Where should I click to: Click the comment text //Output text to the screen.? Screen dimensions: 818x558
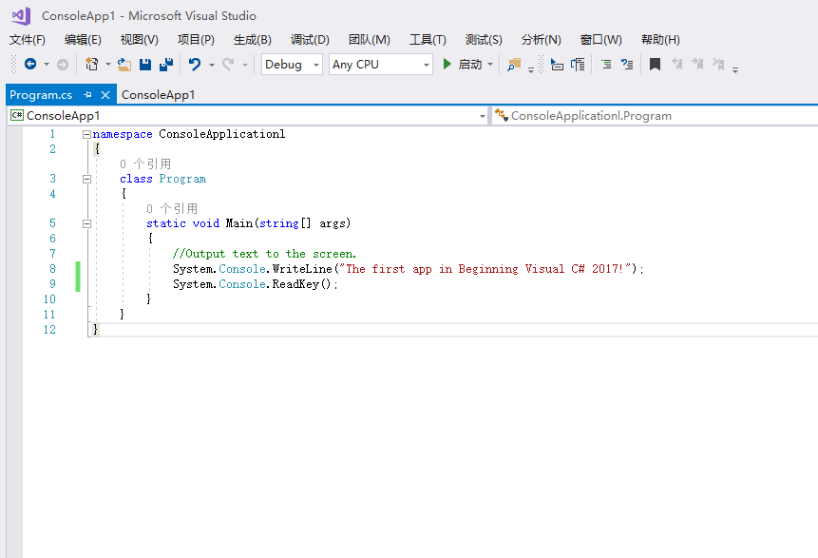[264, 254]
